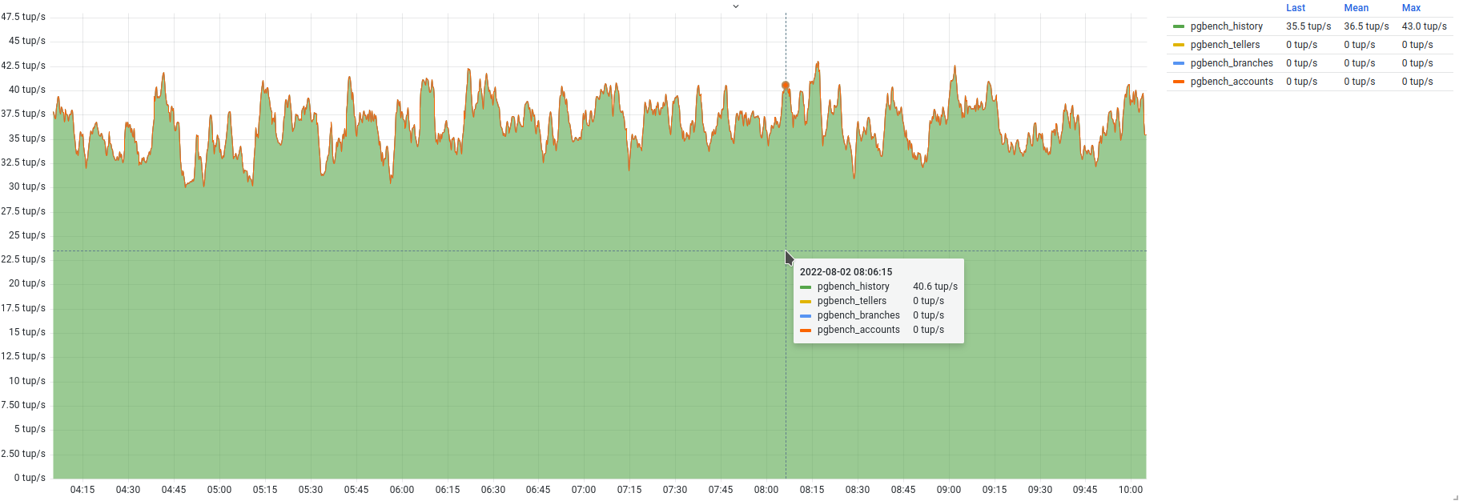Open the green pgbench_history legend color swatch
The width and height of the screenshot is (1459, 501).
1179,26
